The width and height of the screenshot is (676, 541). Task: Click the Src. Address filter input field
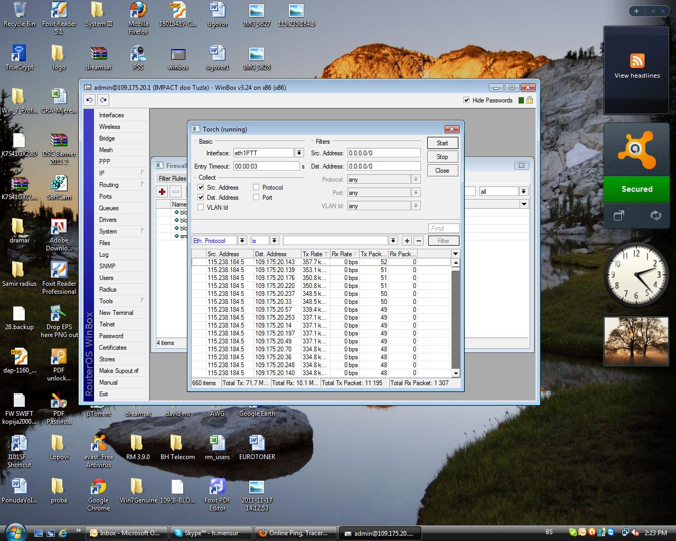383,153
